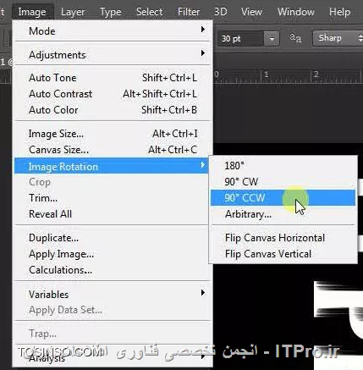363x370 pixels.
Task: Open Calculations dialog
Action: tap(113, 270)
